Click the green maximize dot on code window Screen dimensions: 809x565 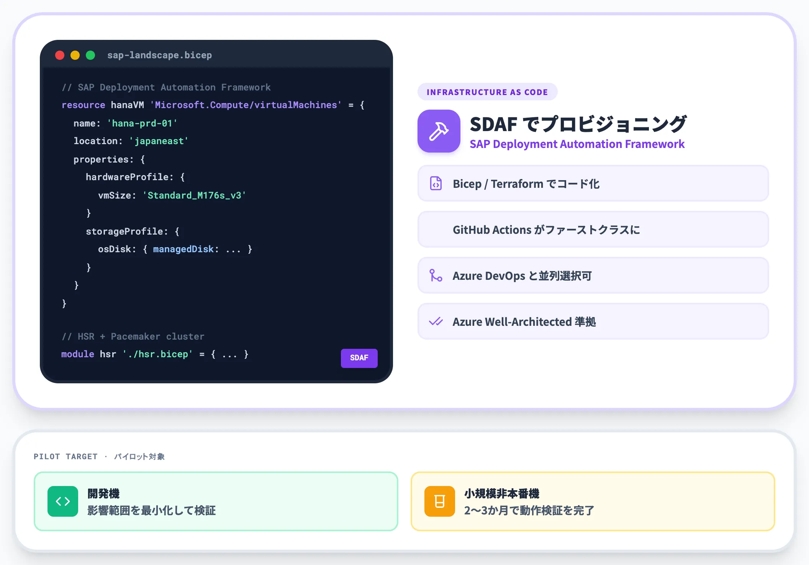pyautogui.click(x=90, y=55)
